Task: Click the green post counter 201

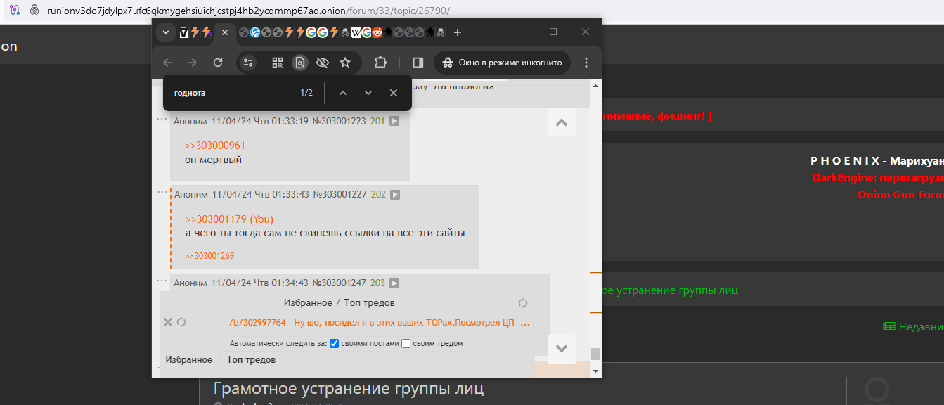Action: 377,121
